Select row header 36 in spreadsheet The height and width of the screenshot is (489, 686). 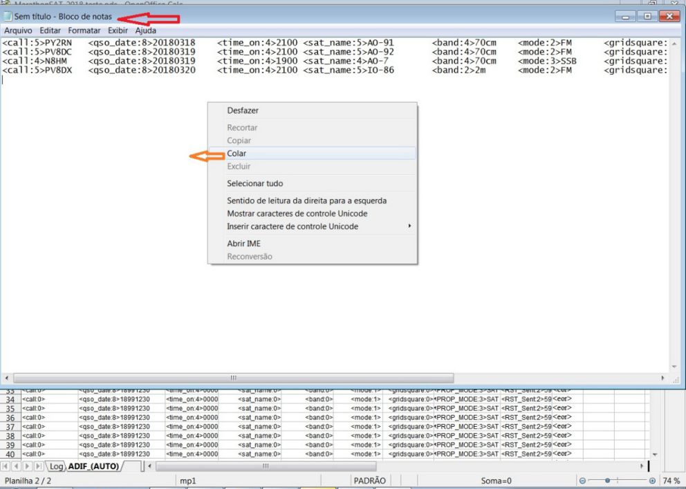10,418
